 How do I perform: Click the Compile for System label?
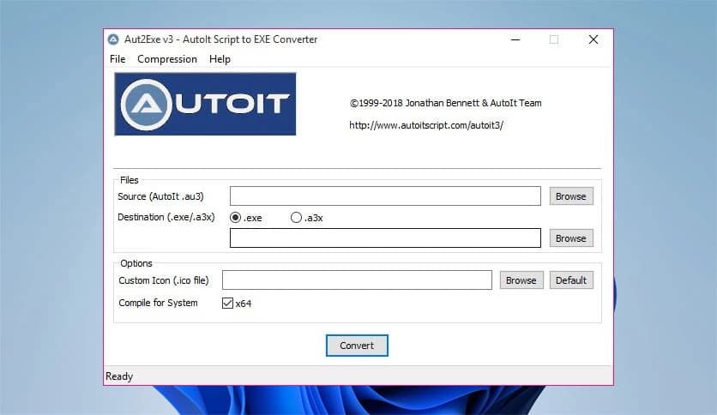(158, 303)
